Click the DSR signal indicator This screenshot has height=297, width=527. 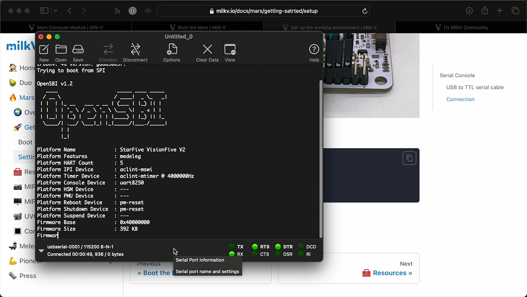click(278, 254)
